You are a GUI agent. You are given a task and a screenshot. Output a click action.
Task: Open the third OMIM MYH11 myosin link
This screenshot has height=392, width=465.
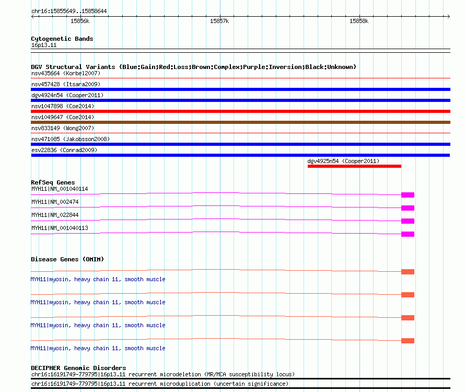[x=98, y=325]
